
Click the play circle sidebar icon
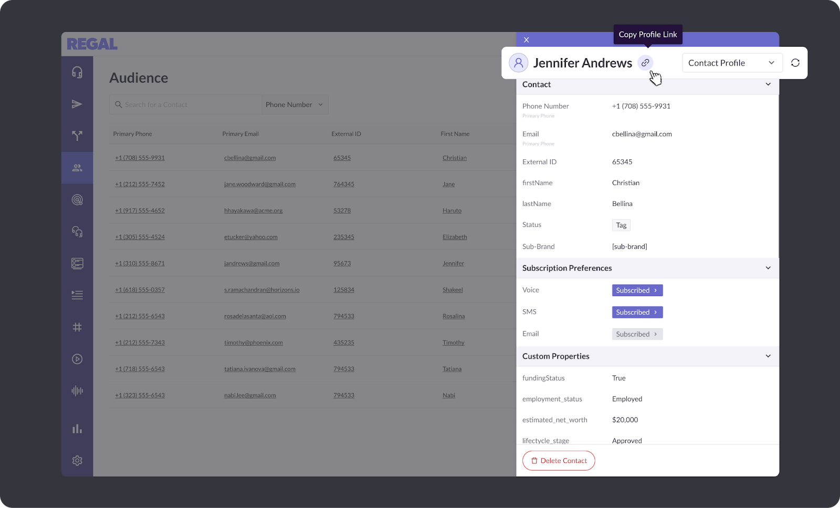point(77,359)
